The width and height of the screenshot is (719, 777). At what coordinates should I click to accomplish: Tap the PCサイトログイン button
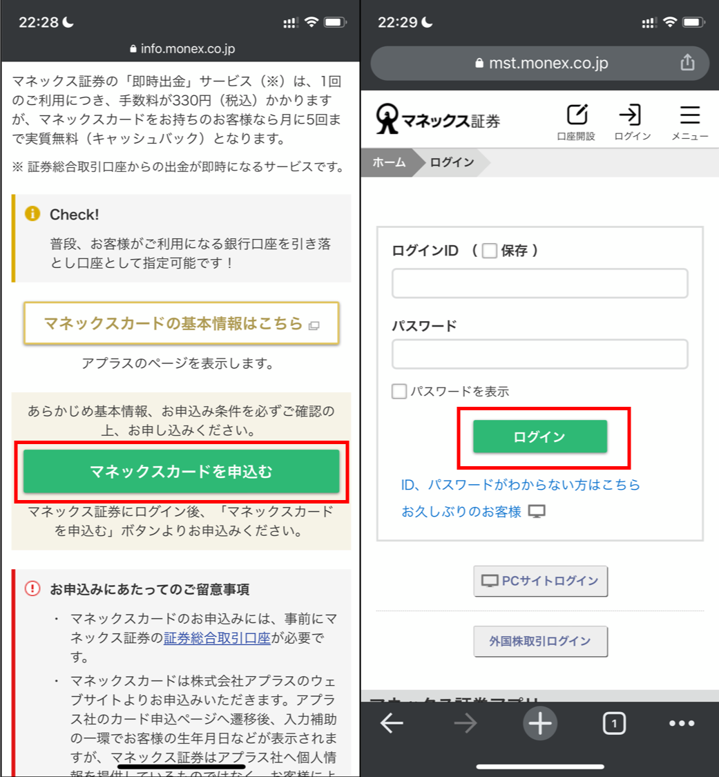tap(541, 581)
